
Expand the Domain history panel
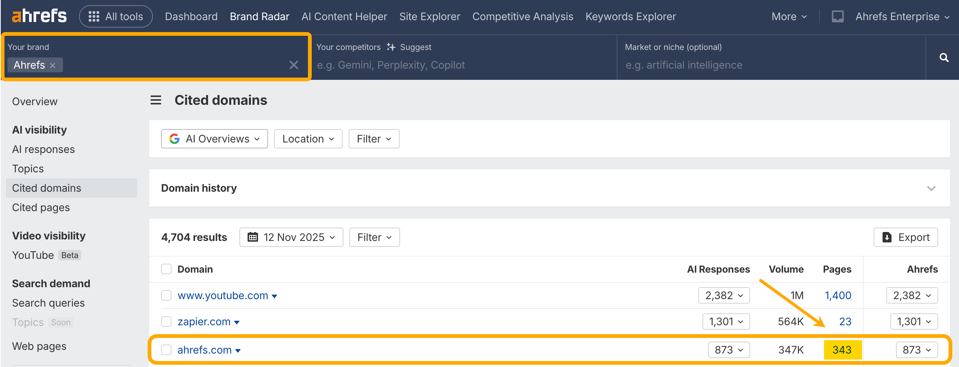point(931,188)
